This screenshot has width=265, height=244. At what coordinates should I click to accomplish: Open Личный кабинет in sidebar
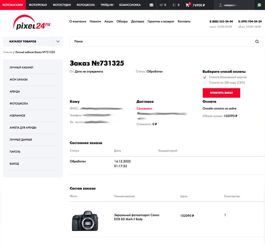[22, 67]
